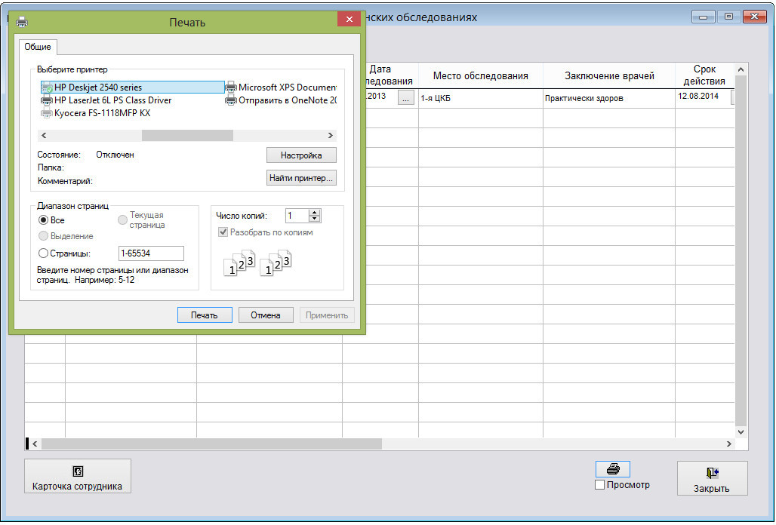The image size is (776, 525).
Task: Select the Страницы radio button
Action: [44, 253]
